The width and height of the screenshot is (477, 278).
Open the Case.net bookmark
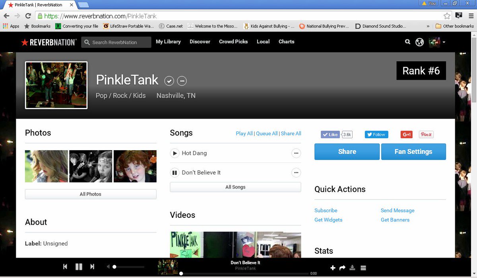coord(171,26)
